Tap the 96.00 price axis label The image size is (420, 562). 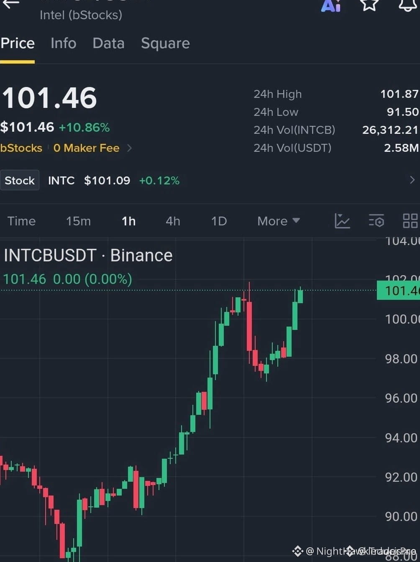click(402, 398)
